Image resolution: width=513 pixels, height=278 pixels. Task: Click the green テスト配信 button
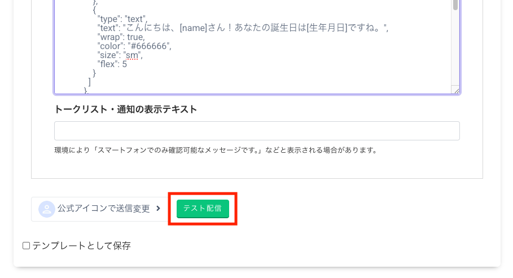(203, 208)
